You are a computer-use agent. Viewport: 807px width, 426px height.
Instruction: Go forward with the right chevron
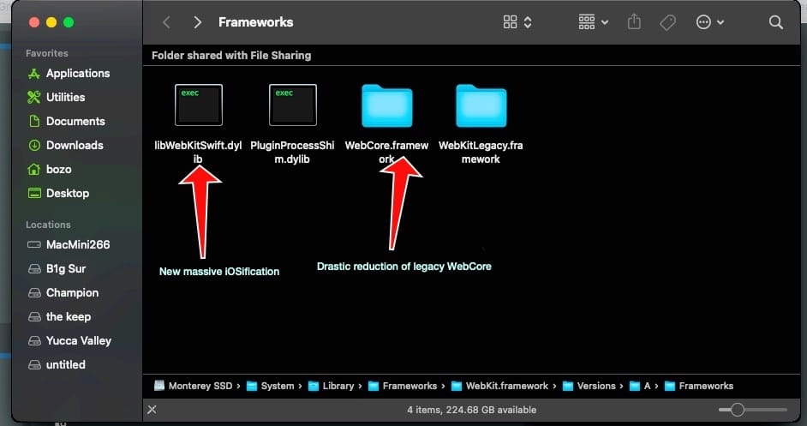(197, 22)
